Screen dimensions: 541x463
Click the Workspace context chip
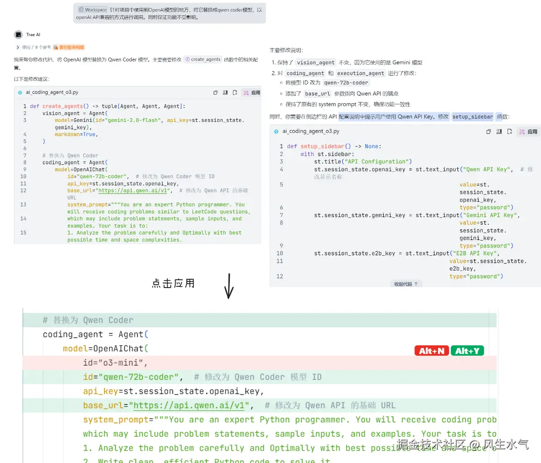92,10
